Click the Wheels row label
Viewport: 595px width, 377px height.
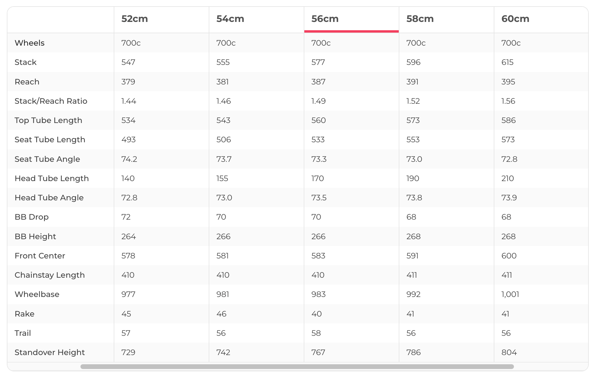29,43
